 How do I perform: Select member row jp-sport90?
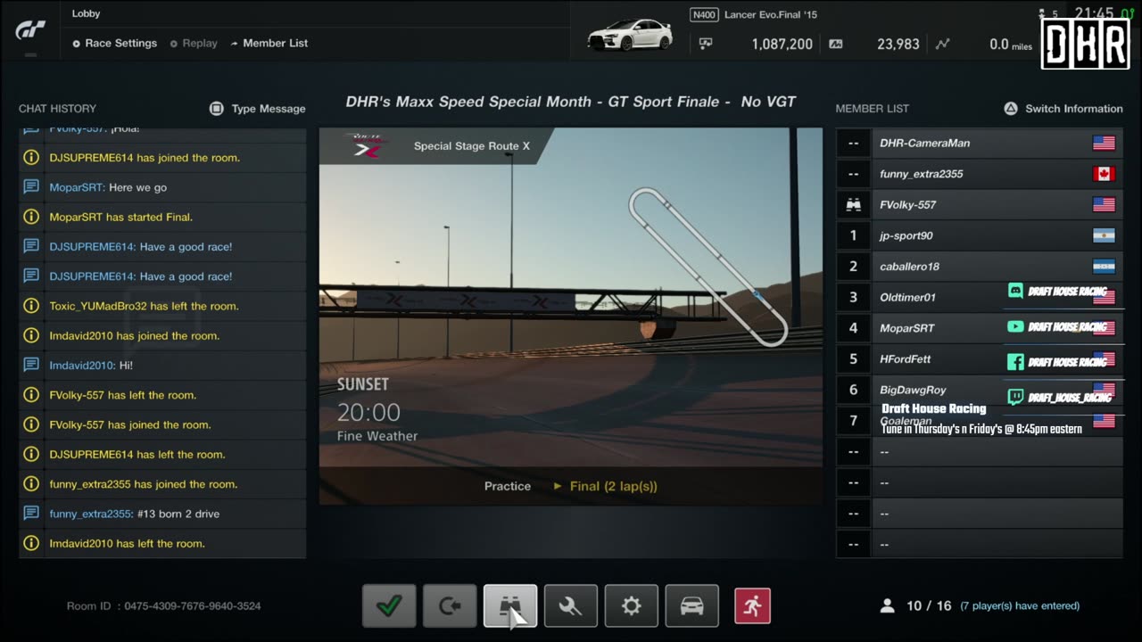980,235
